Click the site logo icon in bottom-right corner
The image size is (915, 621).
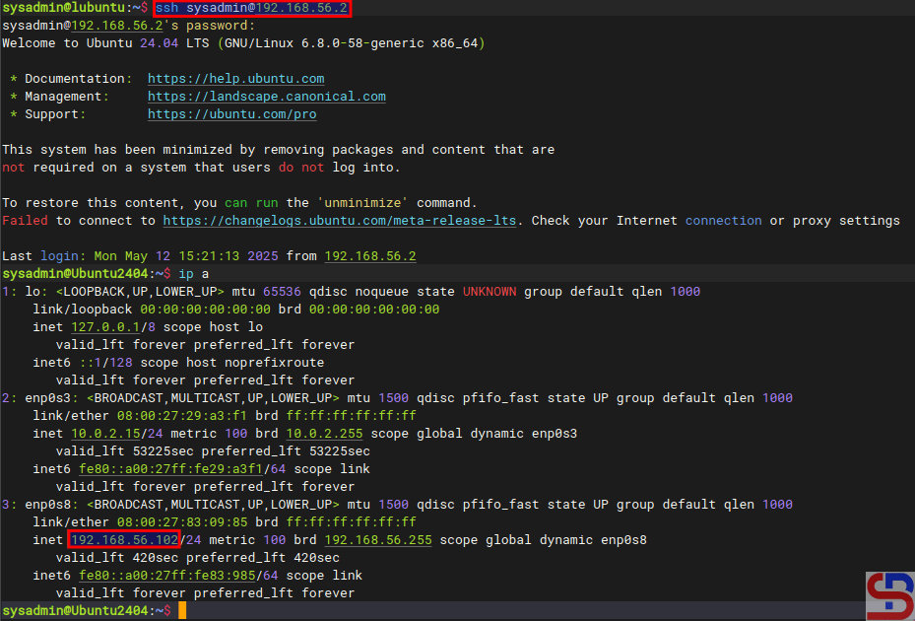pyautogui.click(x=889, y=595)
